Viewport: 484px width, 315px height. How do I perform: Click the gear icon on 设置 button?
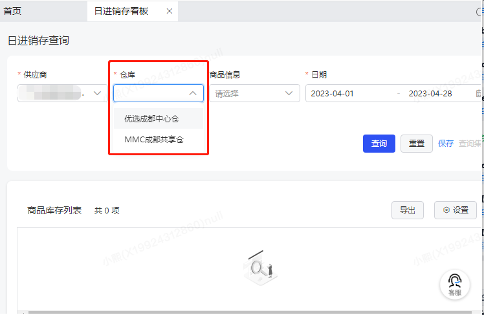coord(446,210)
